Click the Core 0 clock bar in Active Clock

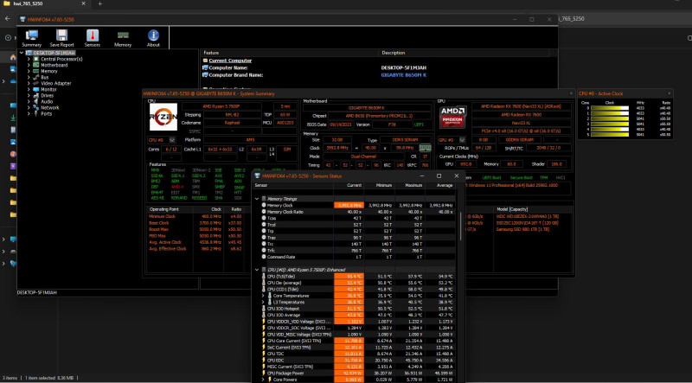click(610, 108)
